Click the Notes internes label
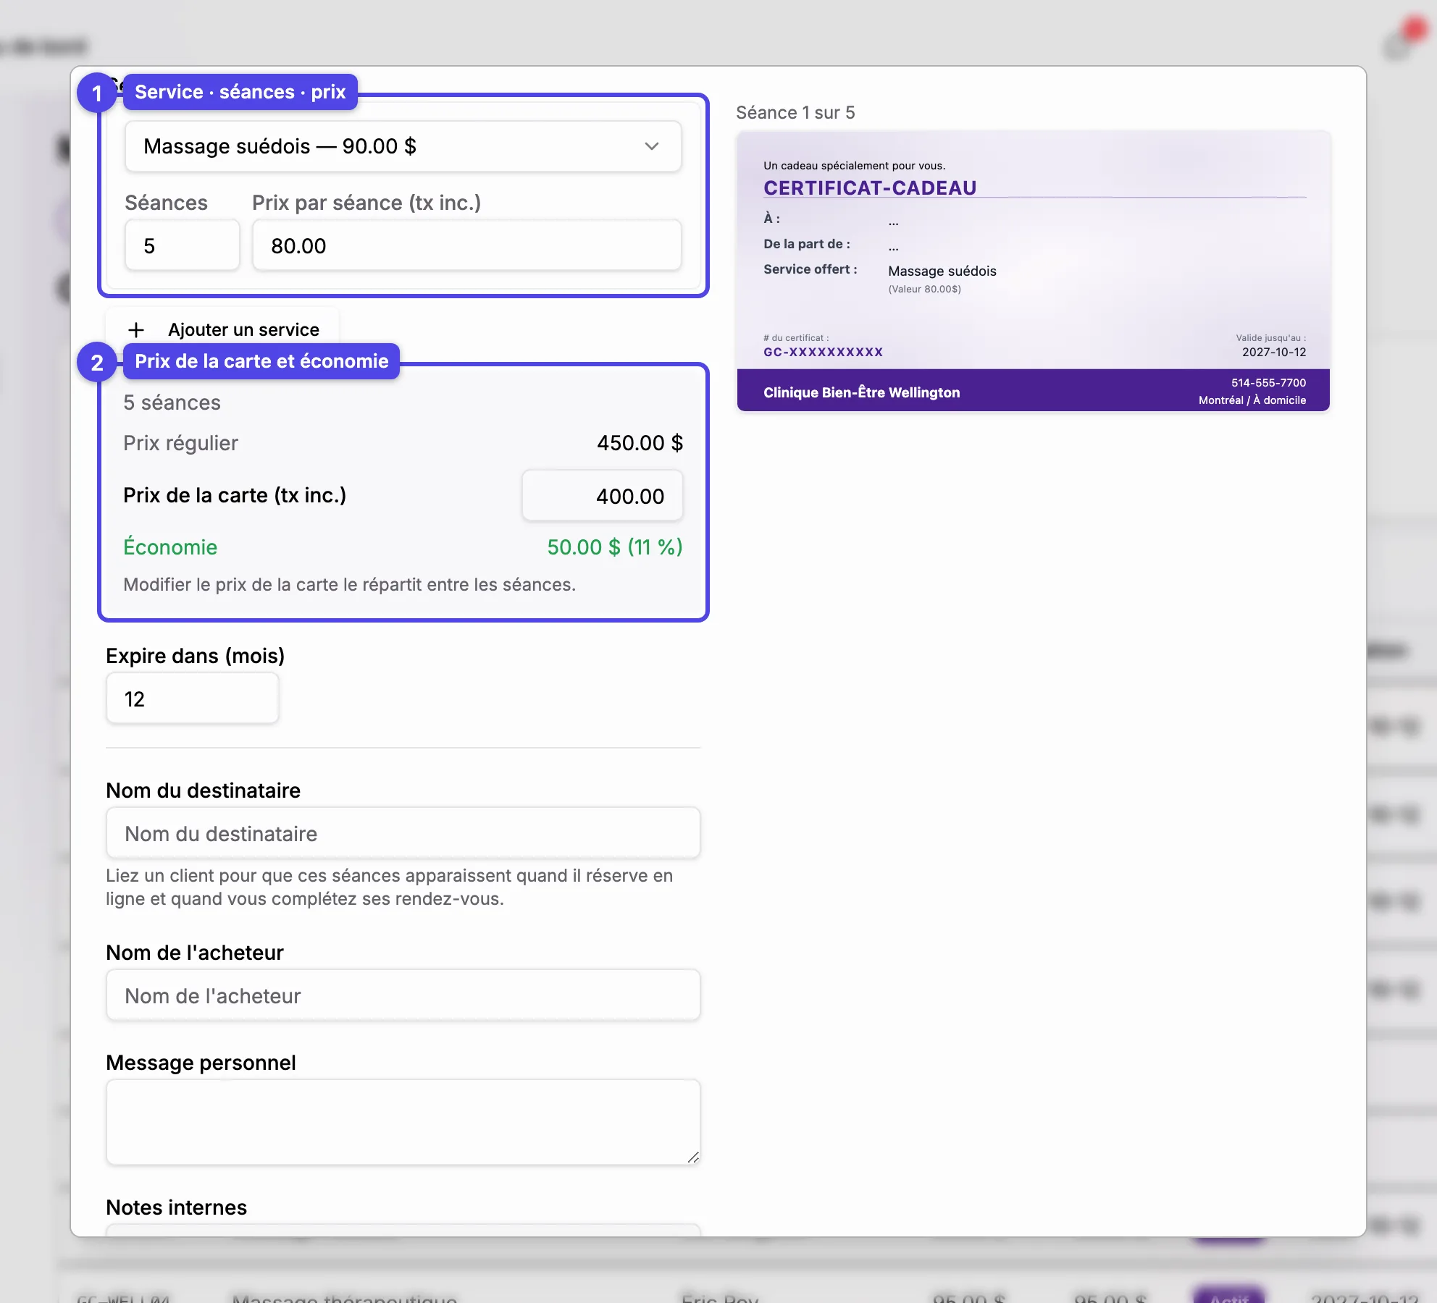This screenshot has width=1437, height=1303. coord(176,1207)
